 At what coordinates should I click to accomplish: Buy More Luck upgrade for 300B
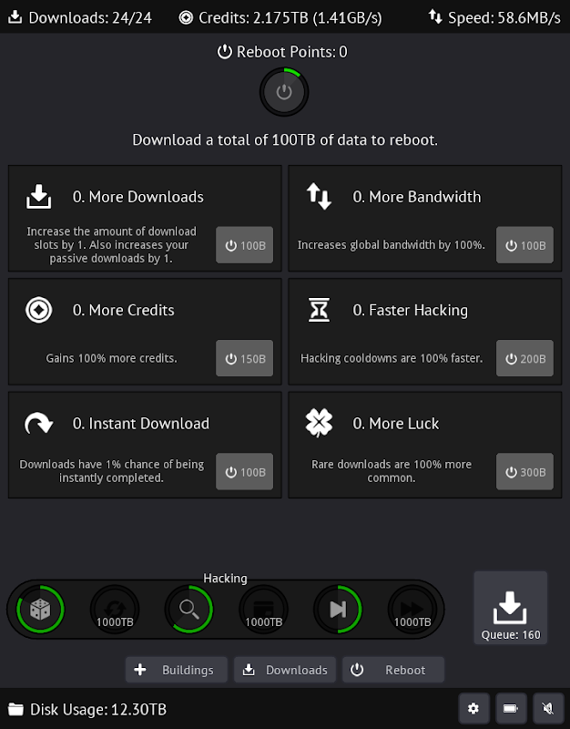524,471
